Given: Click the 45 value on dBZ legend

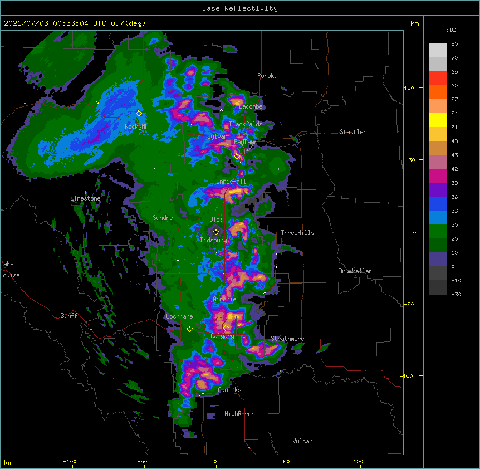Looking at the screenshot, I should [x=454, y=155].
